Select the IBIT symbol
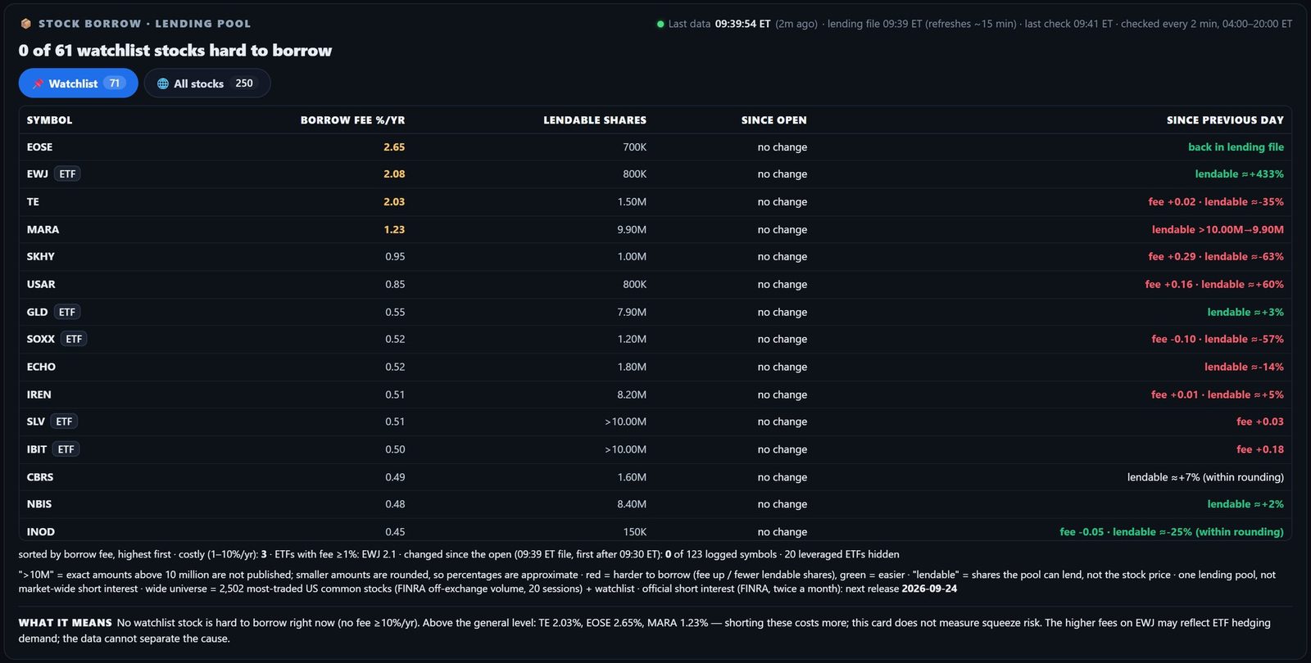 [36, 449]
